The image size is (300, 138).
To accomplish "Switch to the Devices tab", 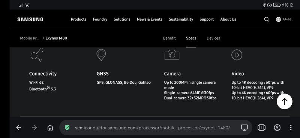I will click(213, 38).
